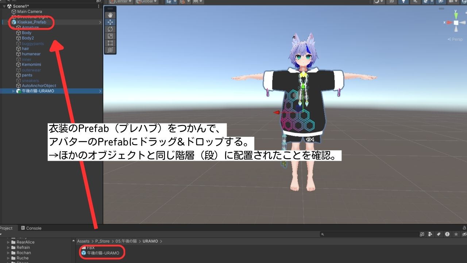Image resolution: width=467 pixels, height=263 pixels.
Task: Expand the 午後の猫-URAMO object in the Hierarchy
Action: 13,91
